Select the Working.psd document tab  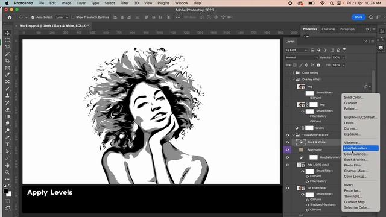54,25
